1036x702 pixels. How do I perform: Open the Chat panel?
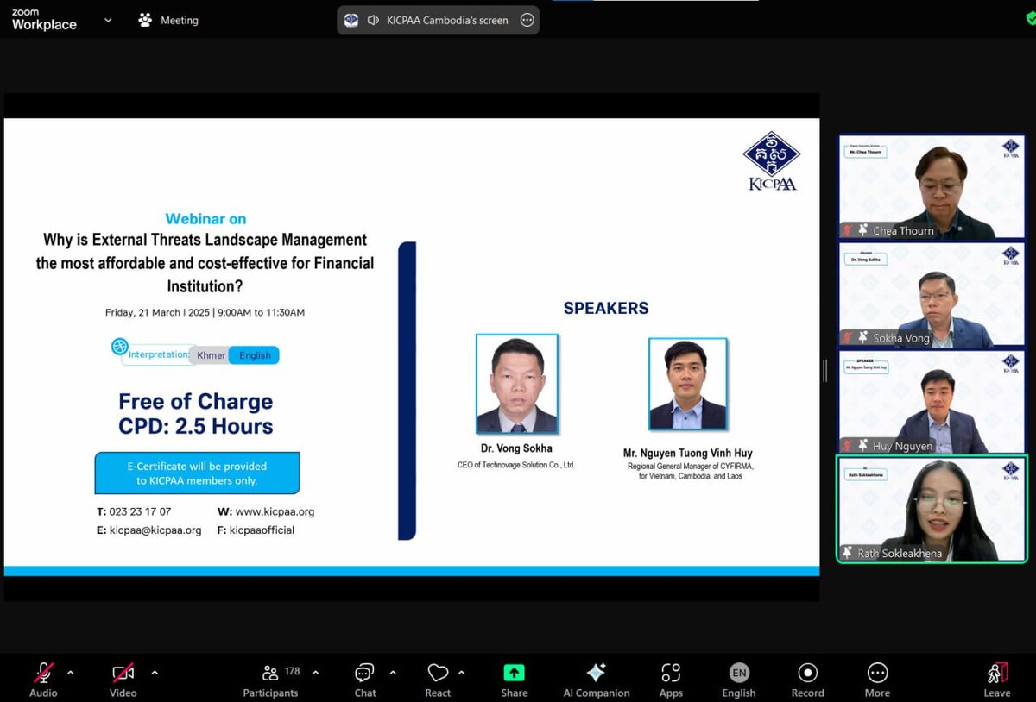(365, 680)
